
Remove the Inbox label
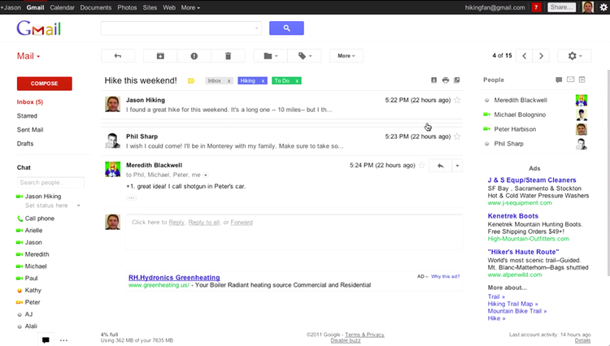click(x=229, y=80)
